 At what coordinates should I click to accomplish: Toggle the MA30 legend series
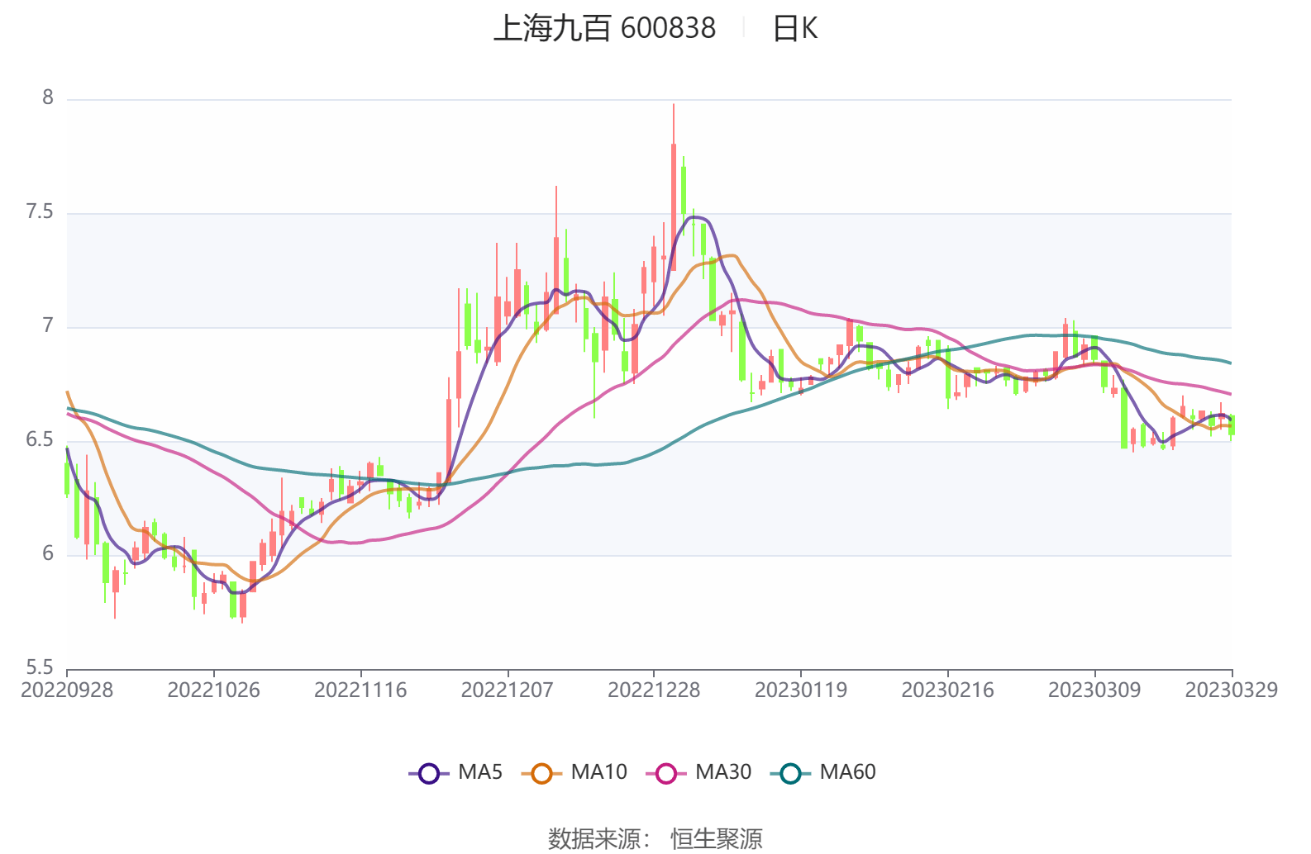(x=699, y=773)
